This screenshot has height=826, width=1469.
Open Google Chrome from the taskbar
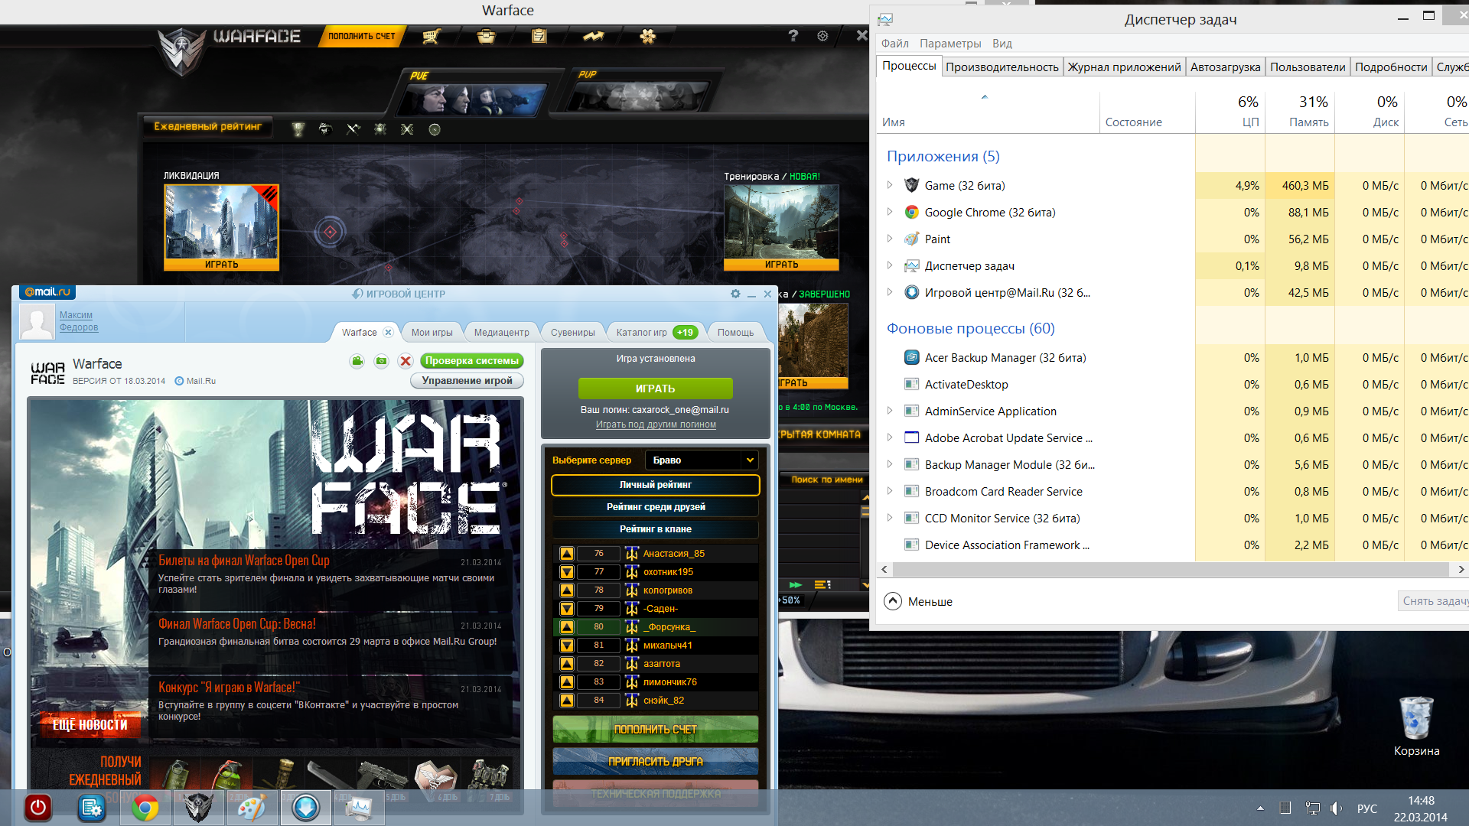coord(145,808)
